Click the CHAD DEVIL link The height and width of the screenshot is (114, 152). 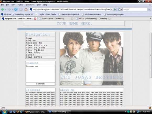pos(34,57)
